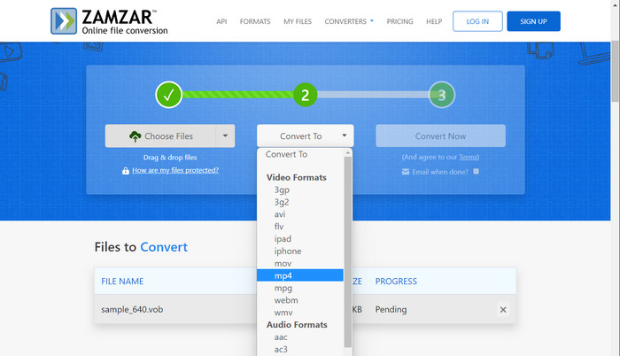Remove sample_640.vob with the X icon

click(x=503, y=309)
